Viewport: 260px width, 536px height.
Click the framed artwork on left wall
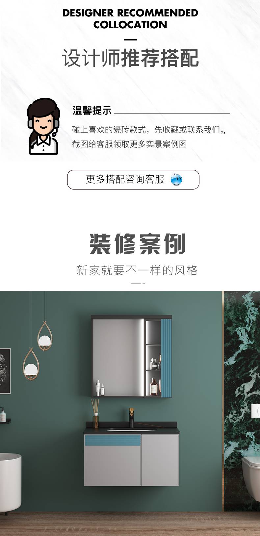tap(5, 371)
